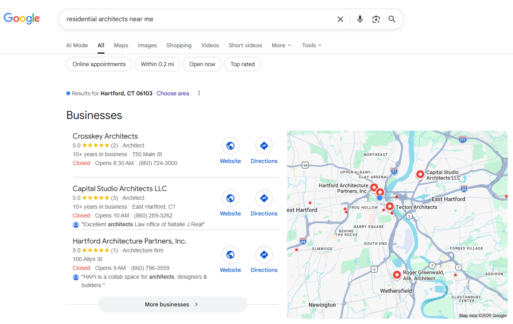This screenshot has width=513, height=324.
Task: Start voice search with microphone icon
Action: tap(360, 19)
